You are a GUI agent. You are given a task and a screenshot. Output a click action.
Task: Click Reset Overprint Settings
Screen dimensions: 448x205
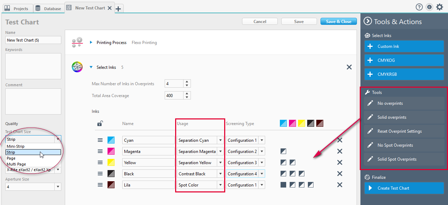pos(404,131)
